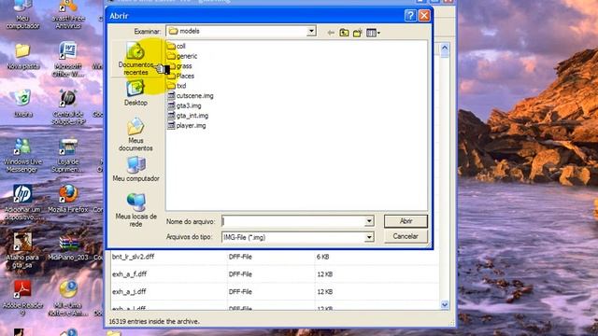Open Adobe Reader 9 desktop icon
Screen dimensions: 598x336
(22, 298)
